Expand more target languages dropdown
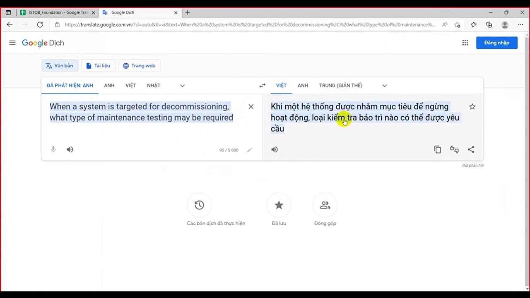The height and width of the screenshot is (298, 530). [x=384, y=86]
